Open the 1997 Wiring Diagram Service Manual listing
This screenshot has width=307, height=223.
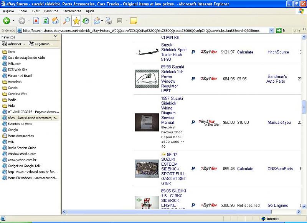pos(172,110)
